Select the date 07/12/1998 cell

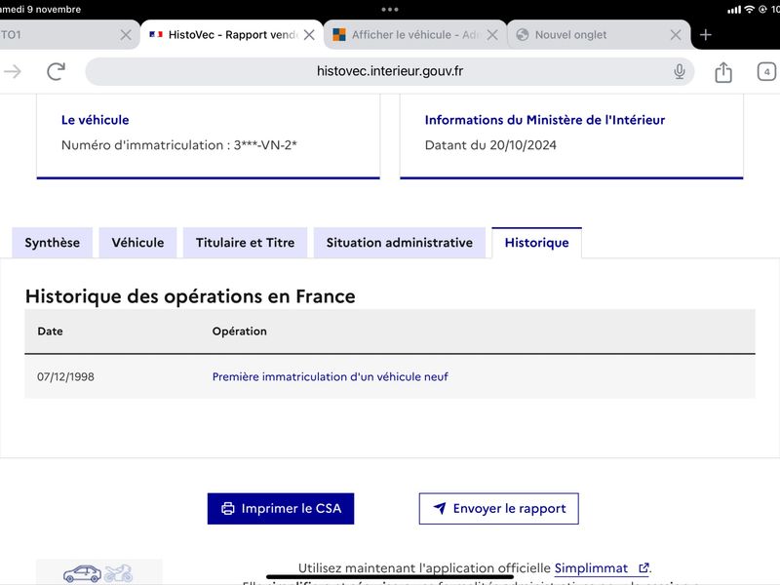[x=65, y=376]
